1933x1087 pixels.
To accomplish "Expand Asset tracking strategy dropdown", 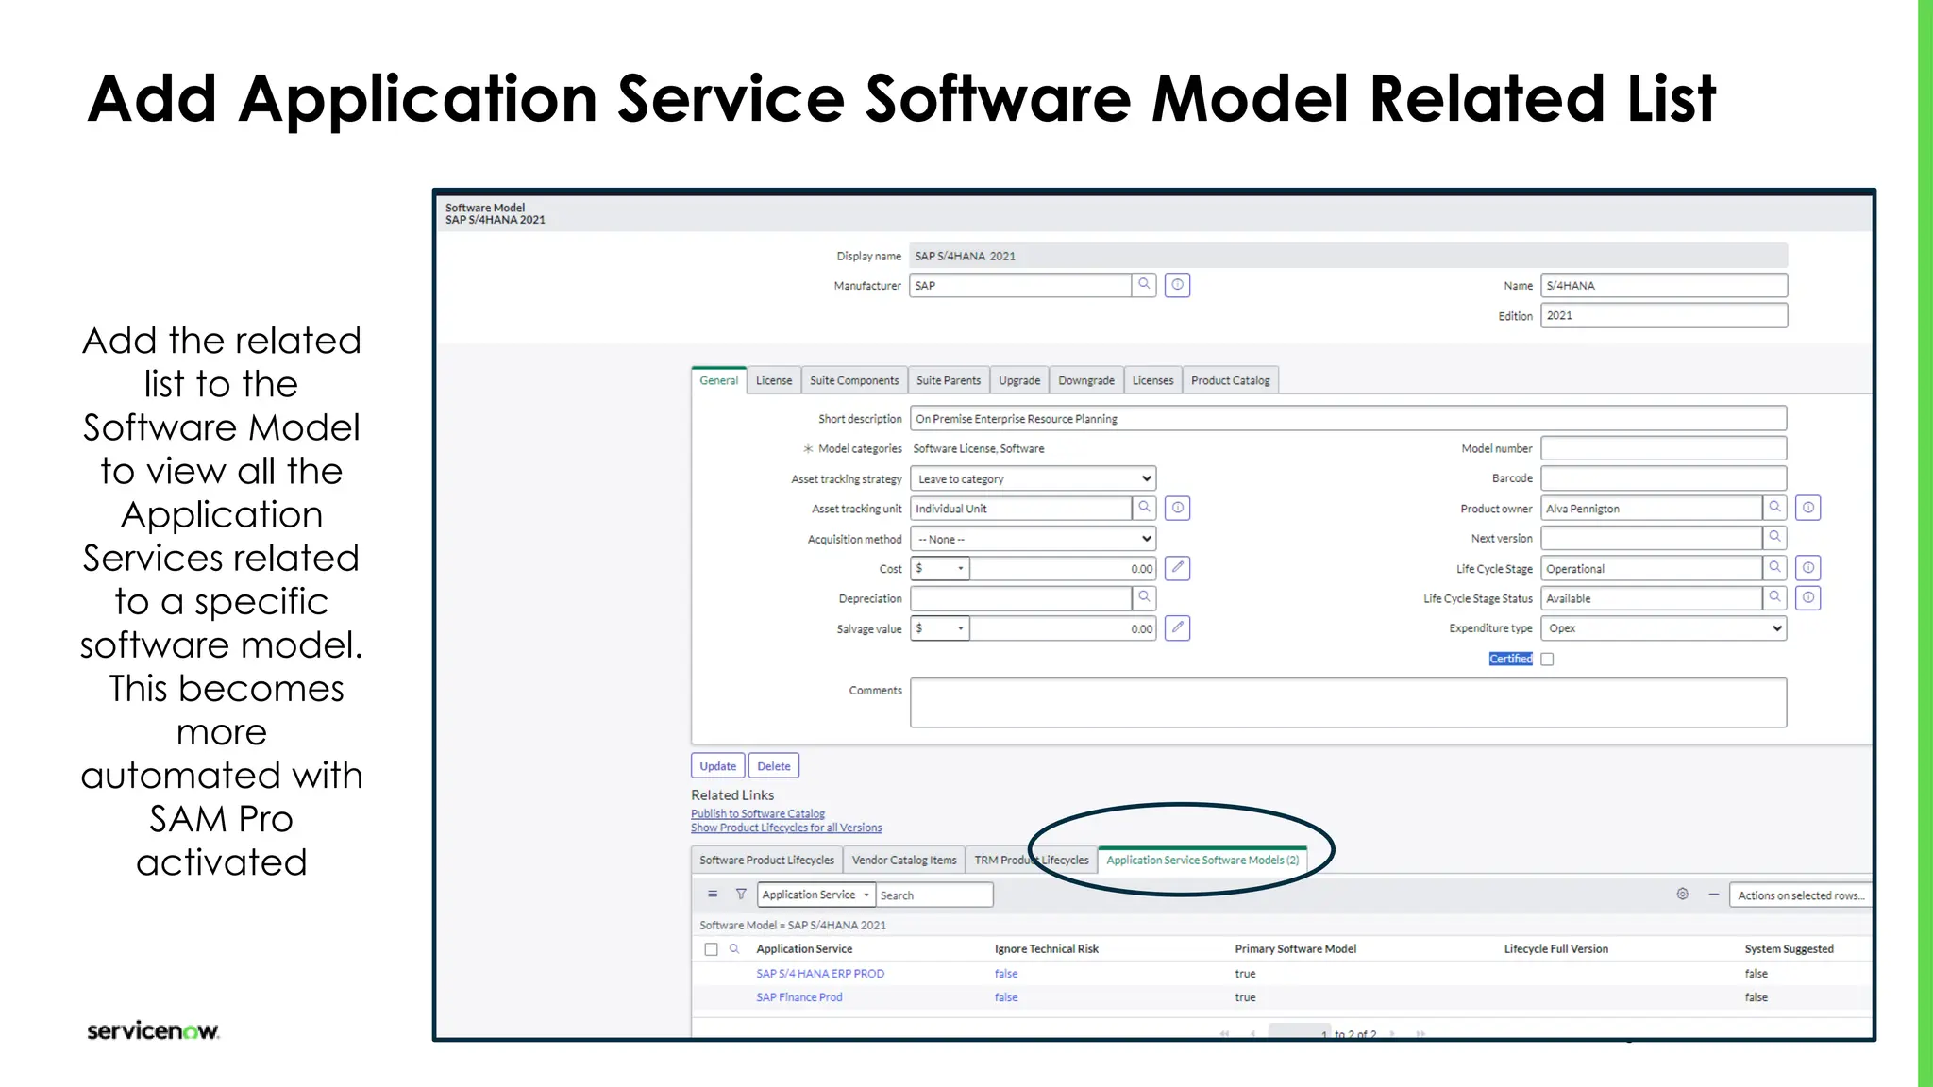I will point(1033,478).
